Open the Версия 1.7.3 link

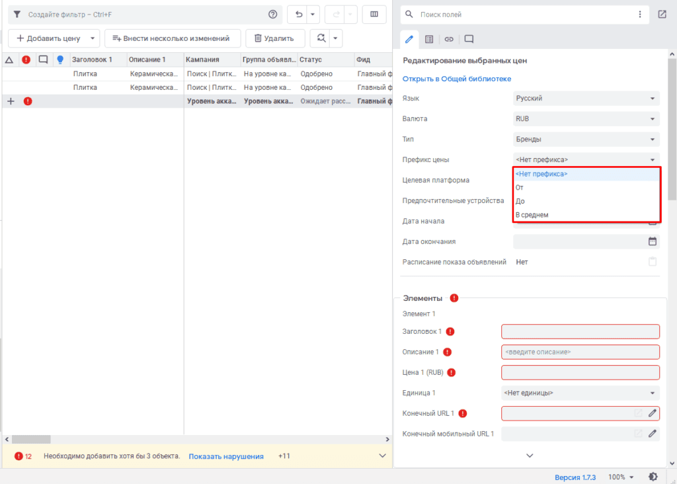pyautogui.click(x=575, y=477)
